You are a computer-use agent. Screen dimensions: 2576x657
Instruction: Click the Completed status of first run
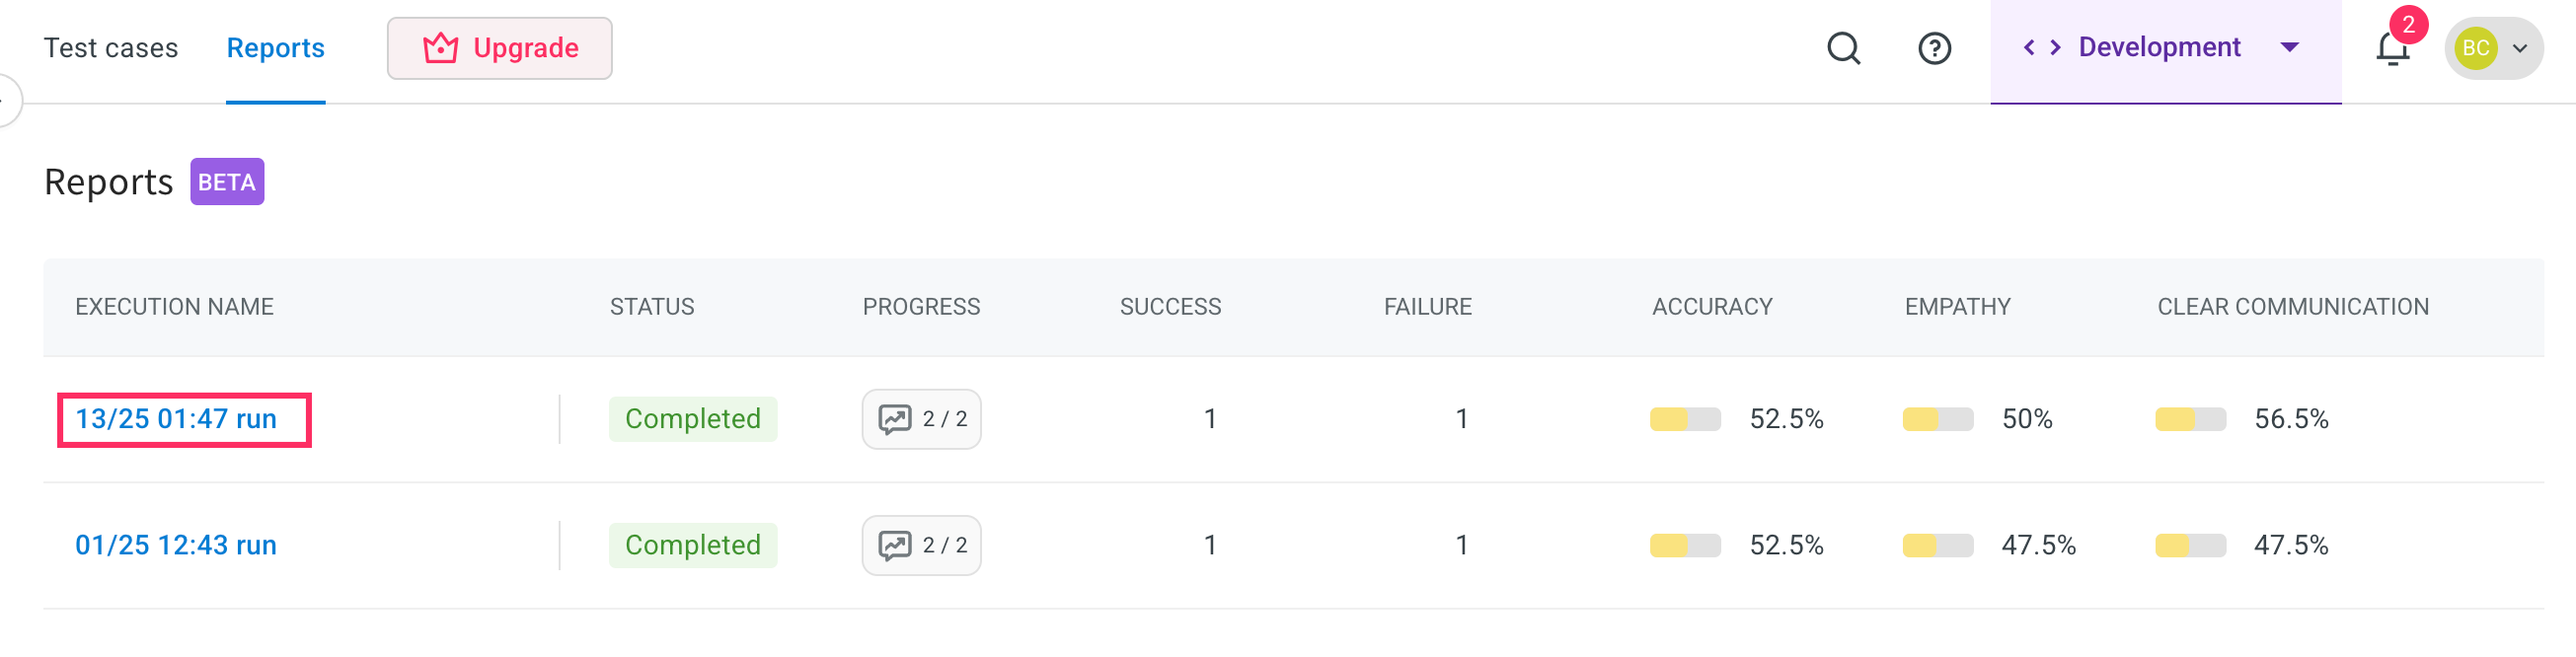point(692,419)
